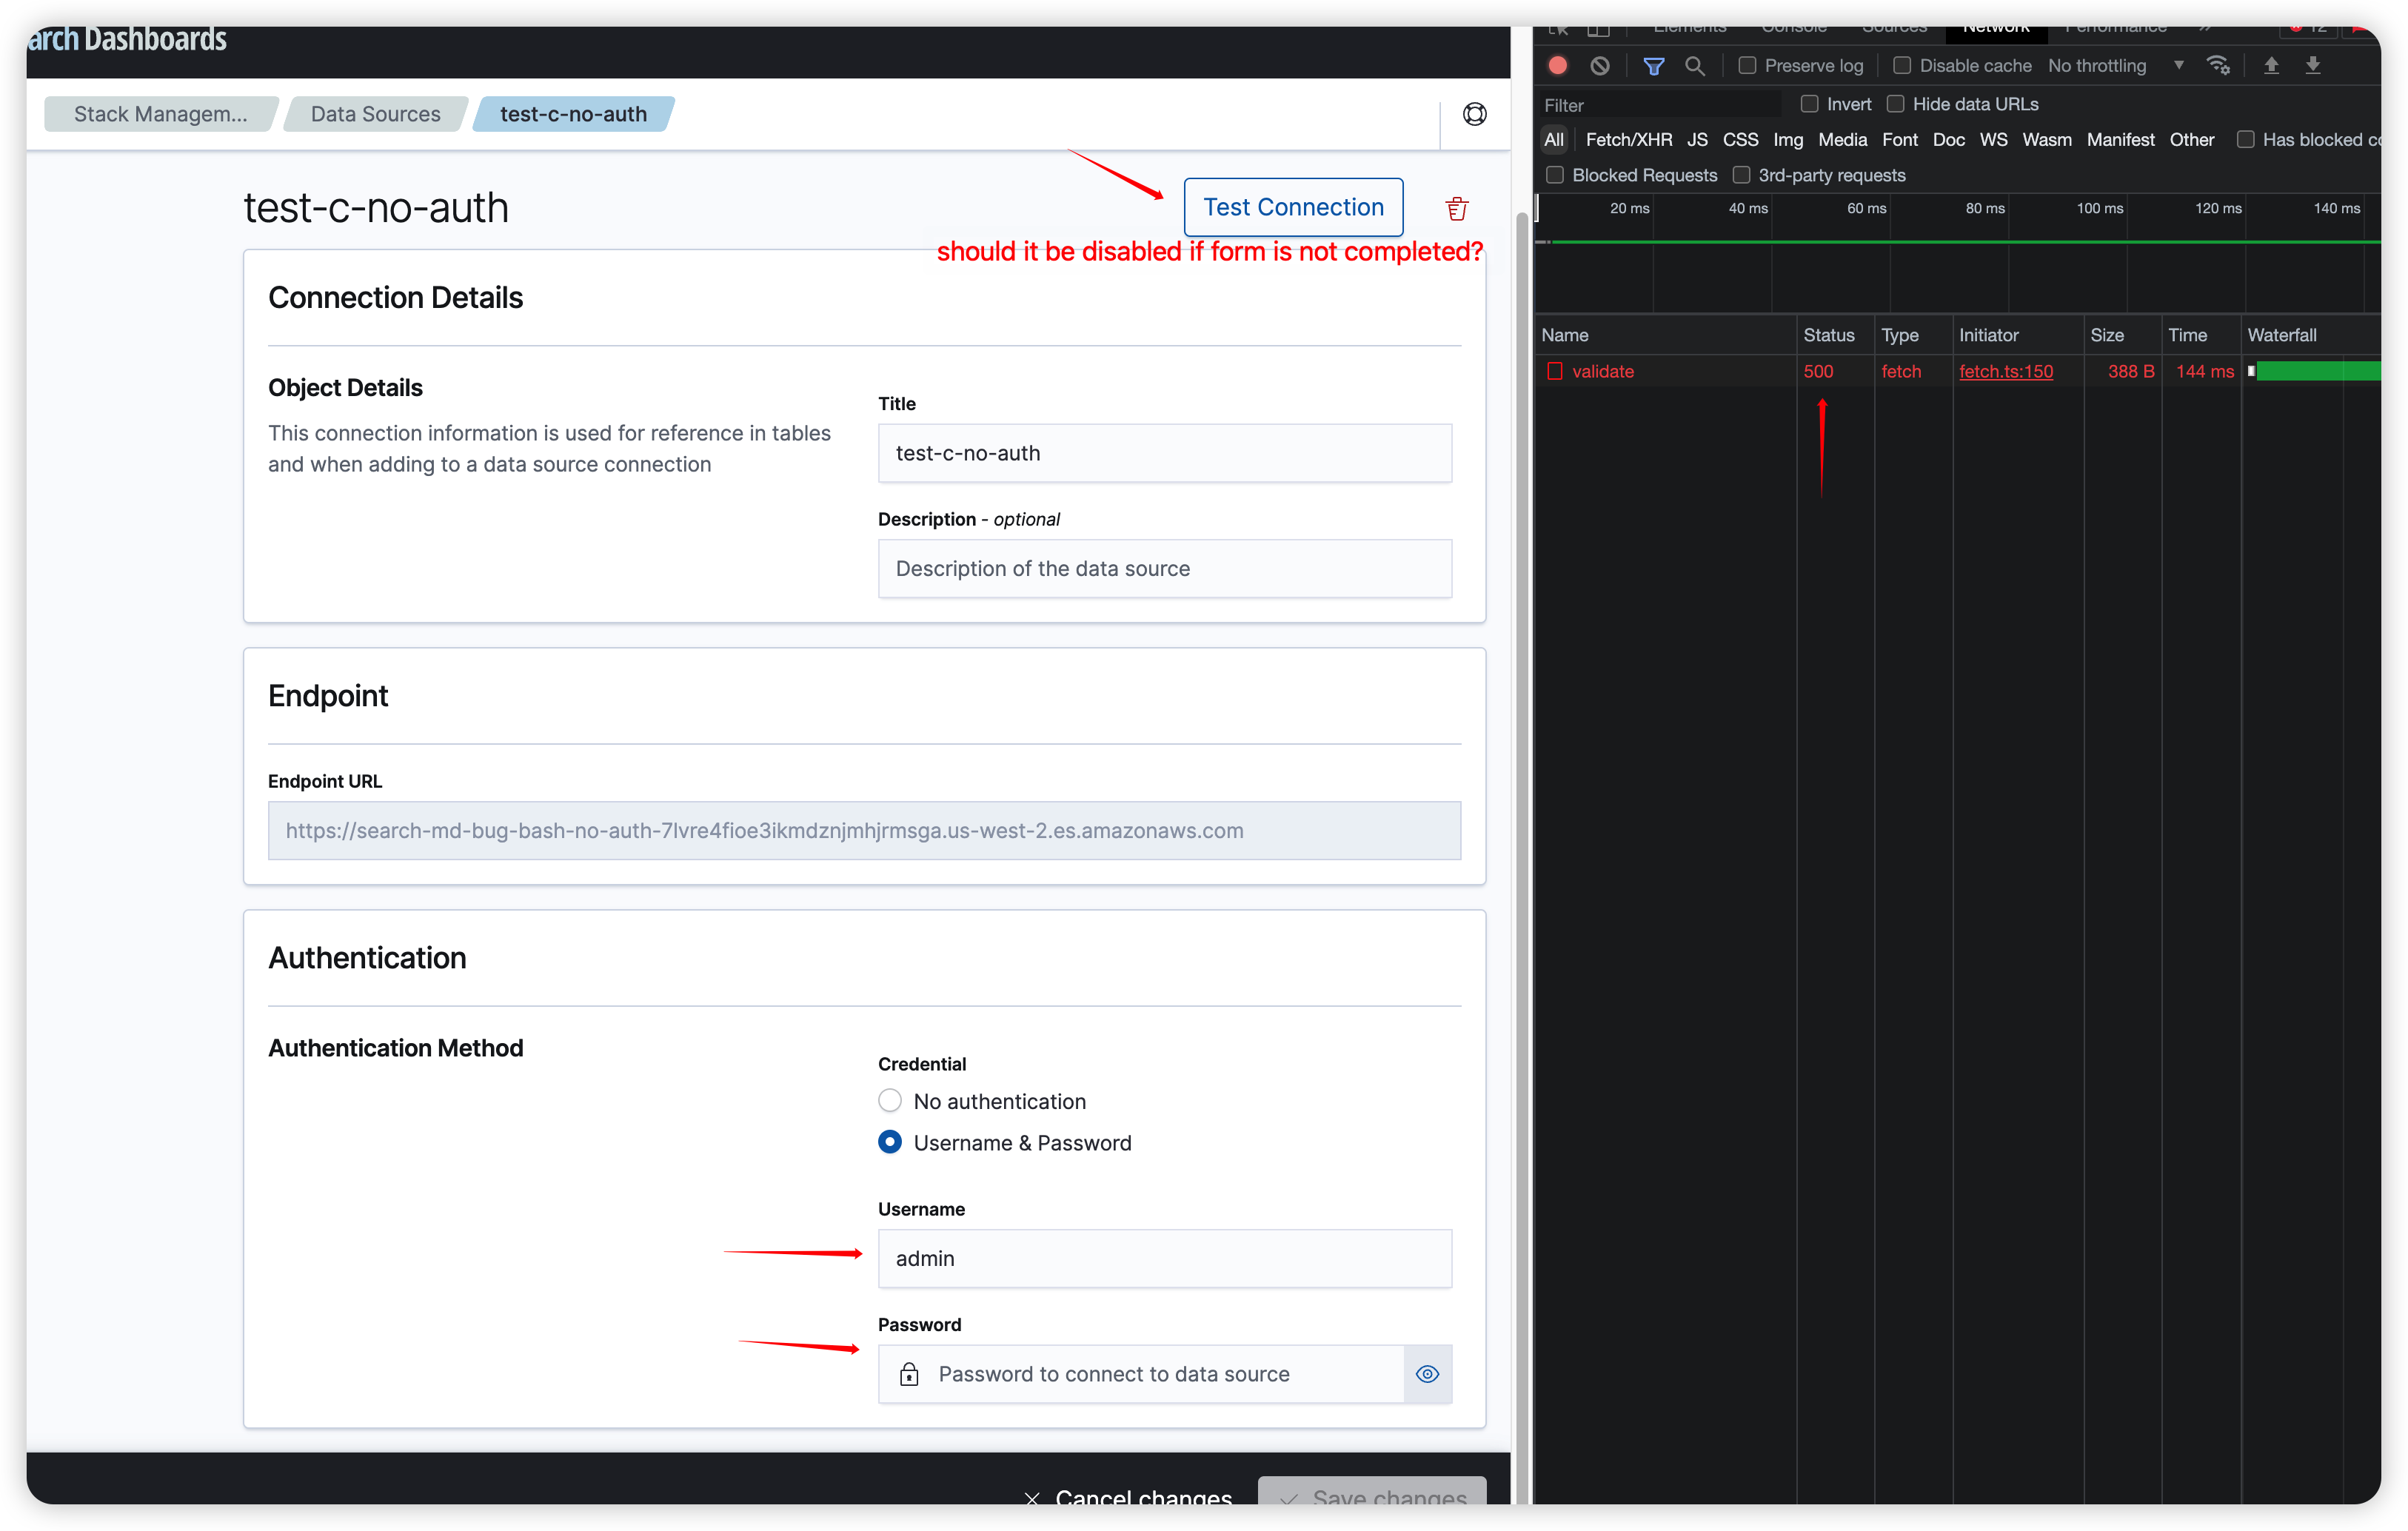Export HAR file with download arrow icon
This screenshot has height=1531, width=2408.
pyautogui.click(x=2314, y=65)
